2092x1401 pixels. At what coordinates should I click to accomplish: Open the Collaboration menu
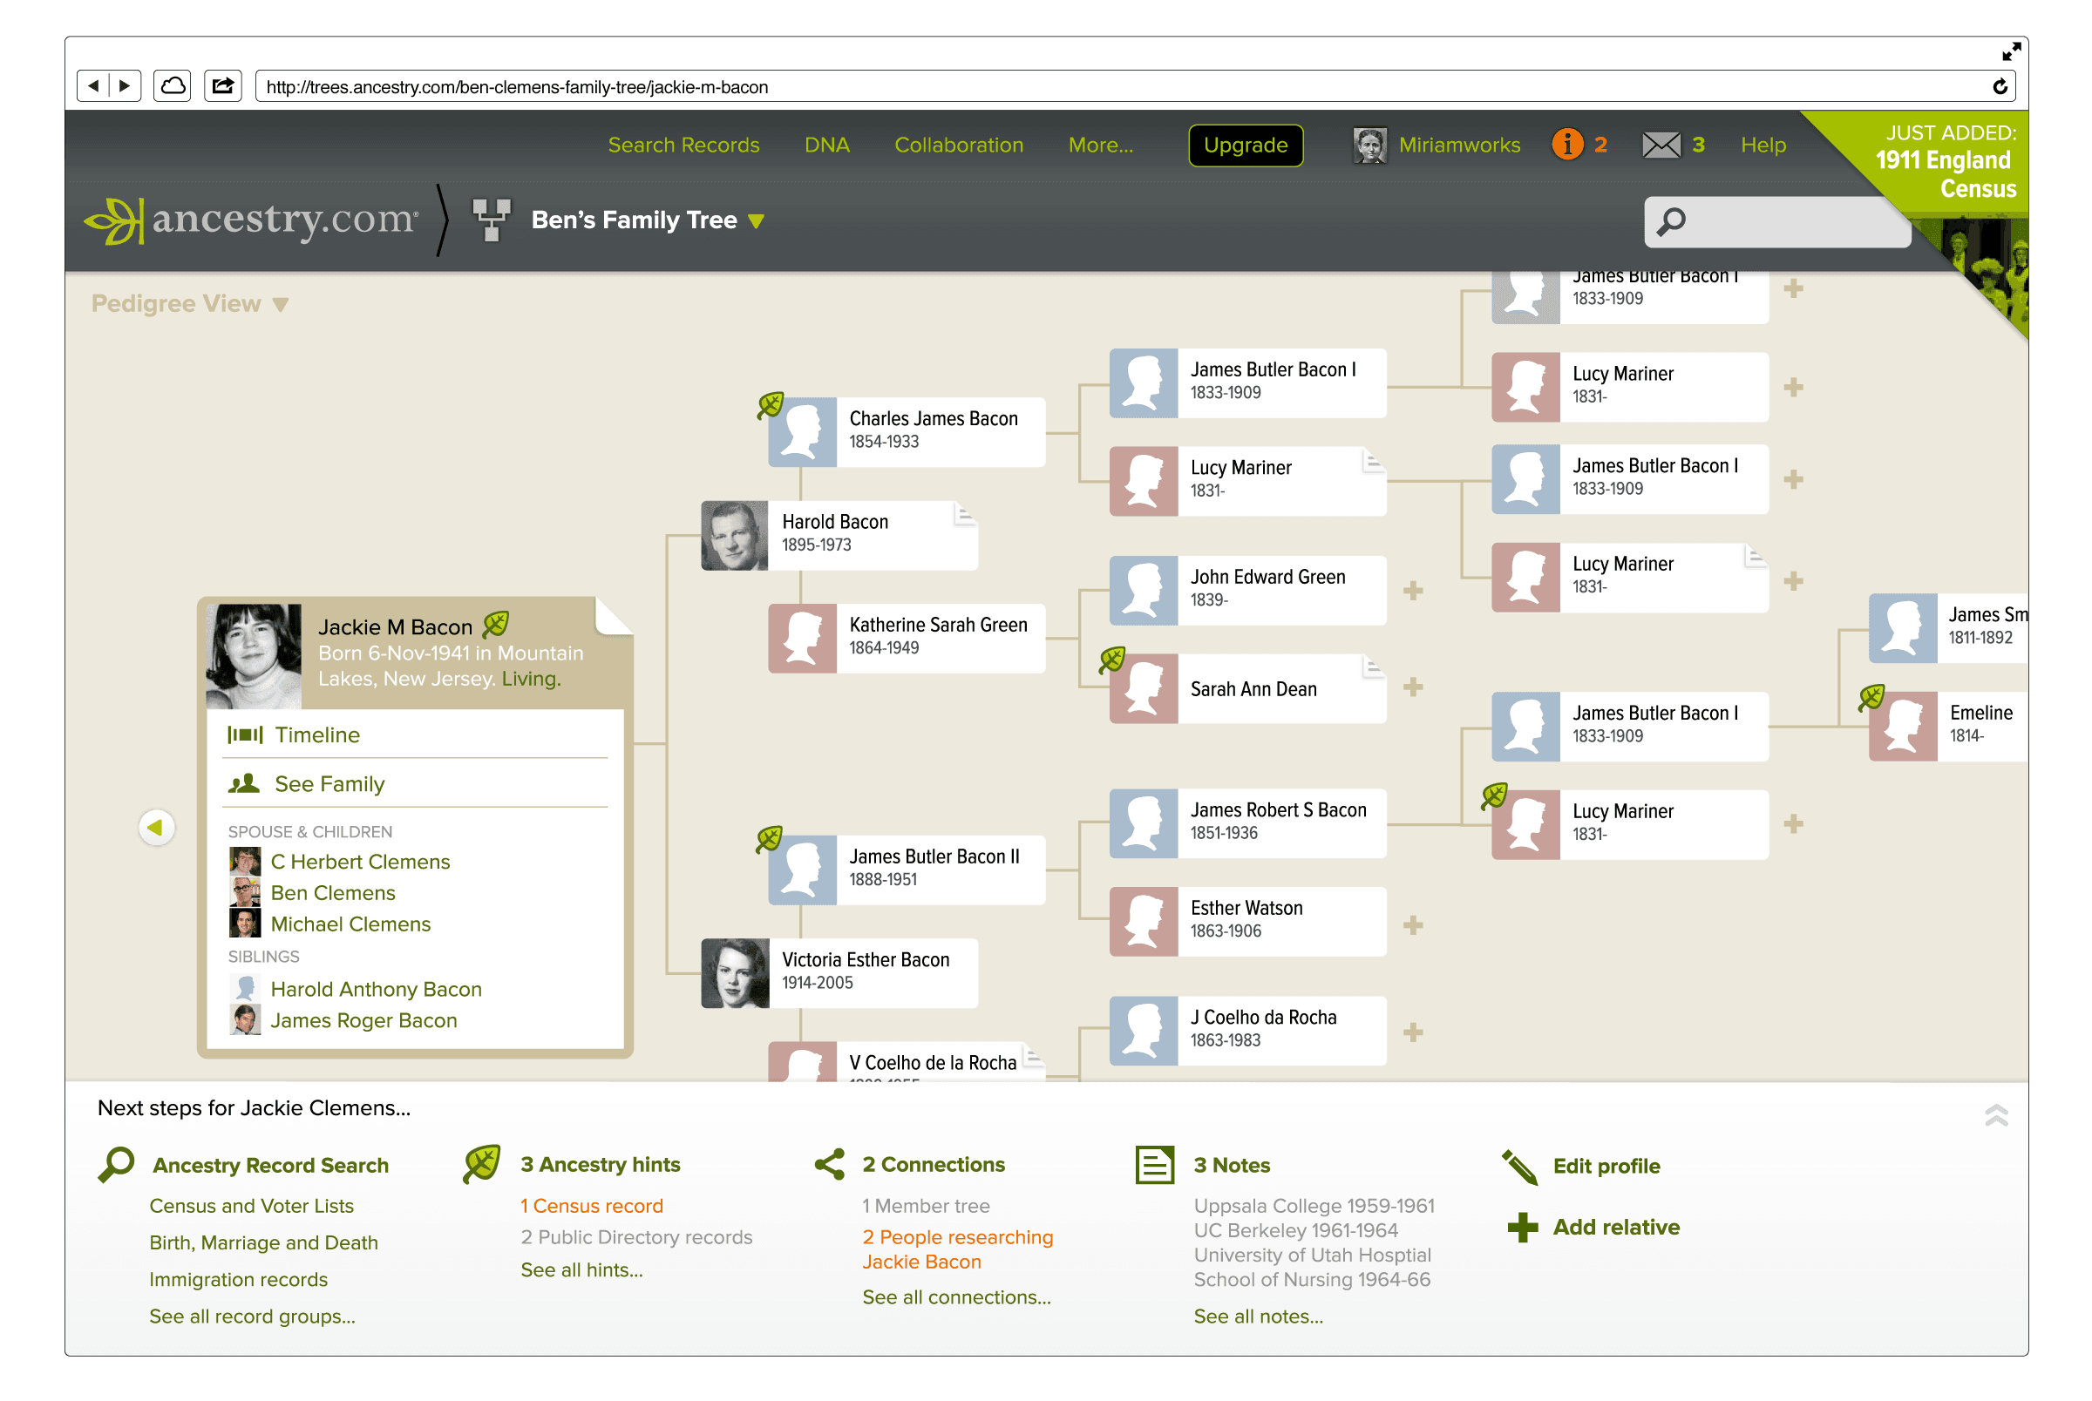click(958, 145)
